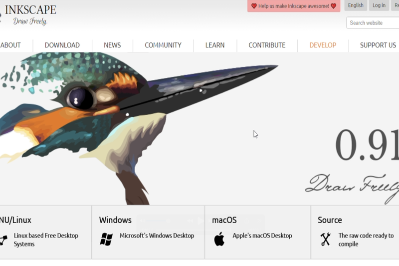The height and width of the screenshot is (266, 399).
Task: Open the COMMUNITY navigation item
Action: (163, 45)
